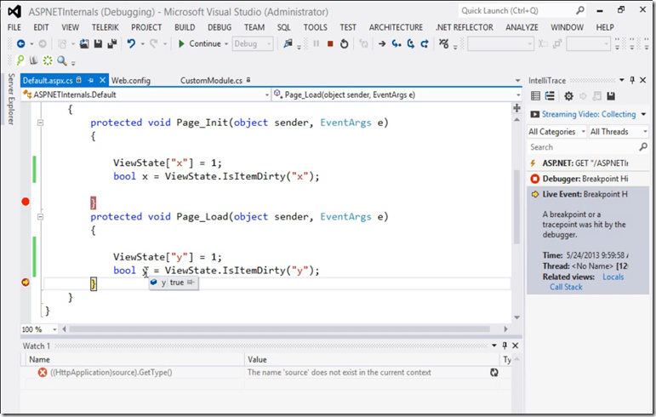Click the editor scroll-down arrow
Viewport: 656px width, 417px height.
click(x=516, y=317)
